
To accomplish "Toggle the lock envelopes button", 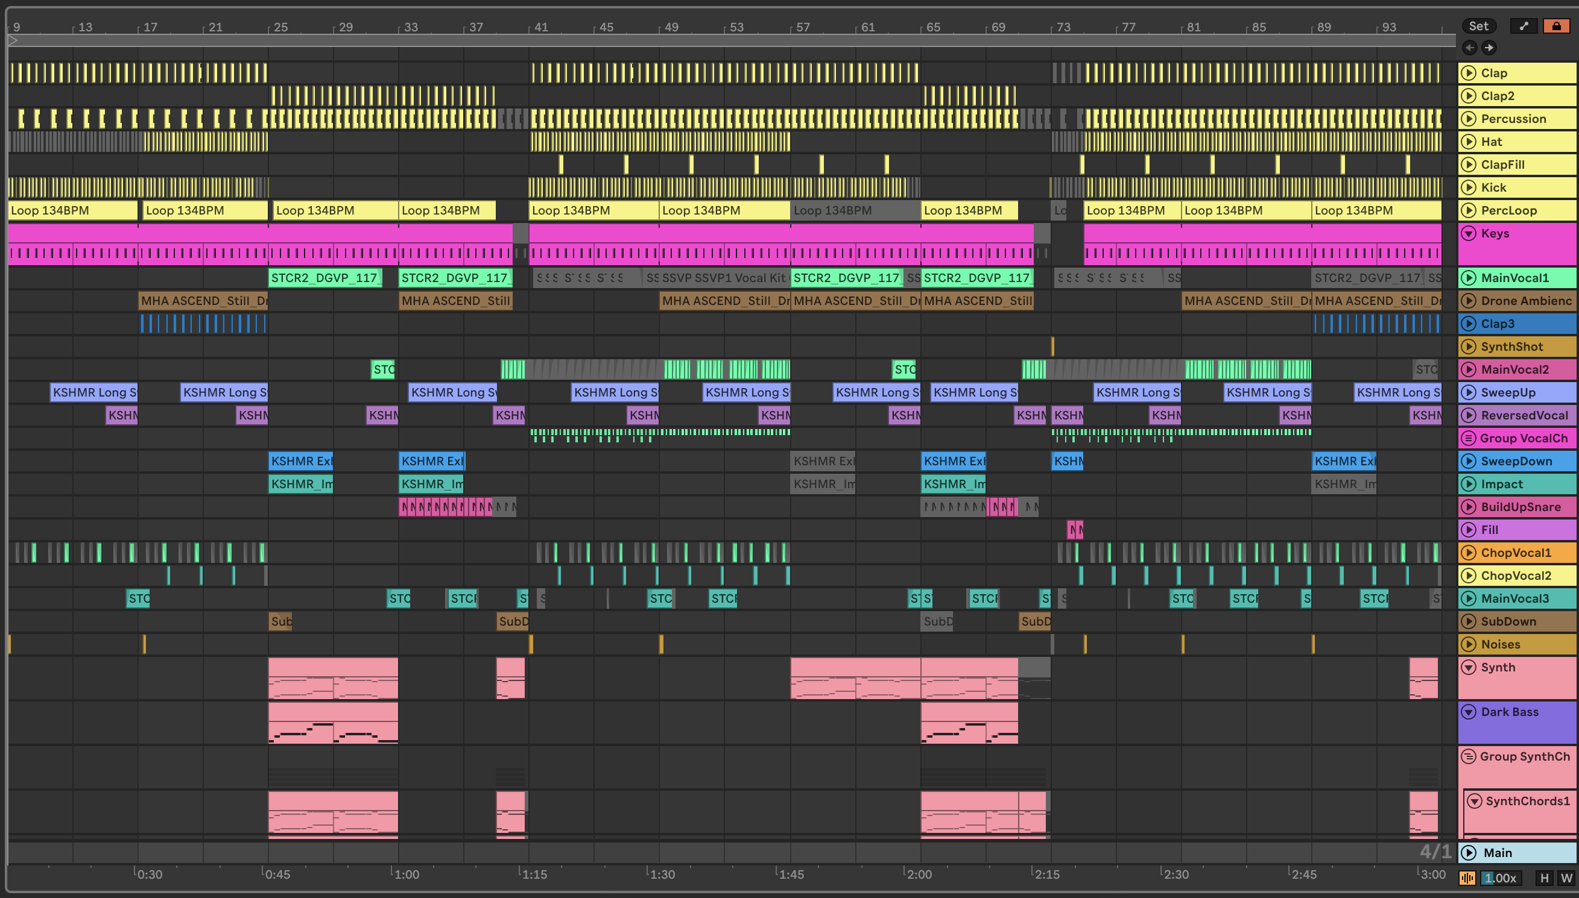I will coord(1556,26).
